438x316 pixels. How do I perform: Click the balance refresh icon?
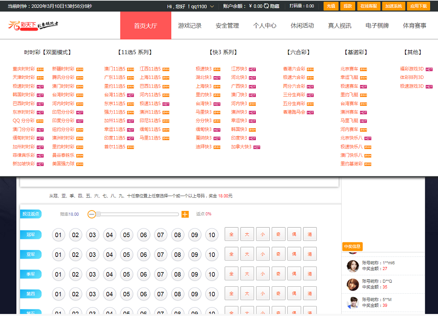click(266, 6)
